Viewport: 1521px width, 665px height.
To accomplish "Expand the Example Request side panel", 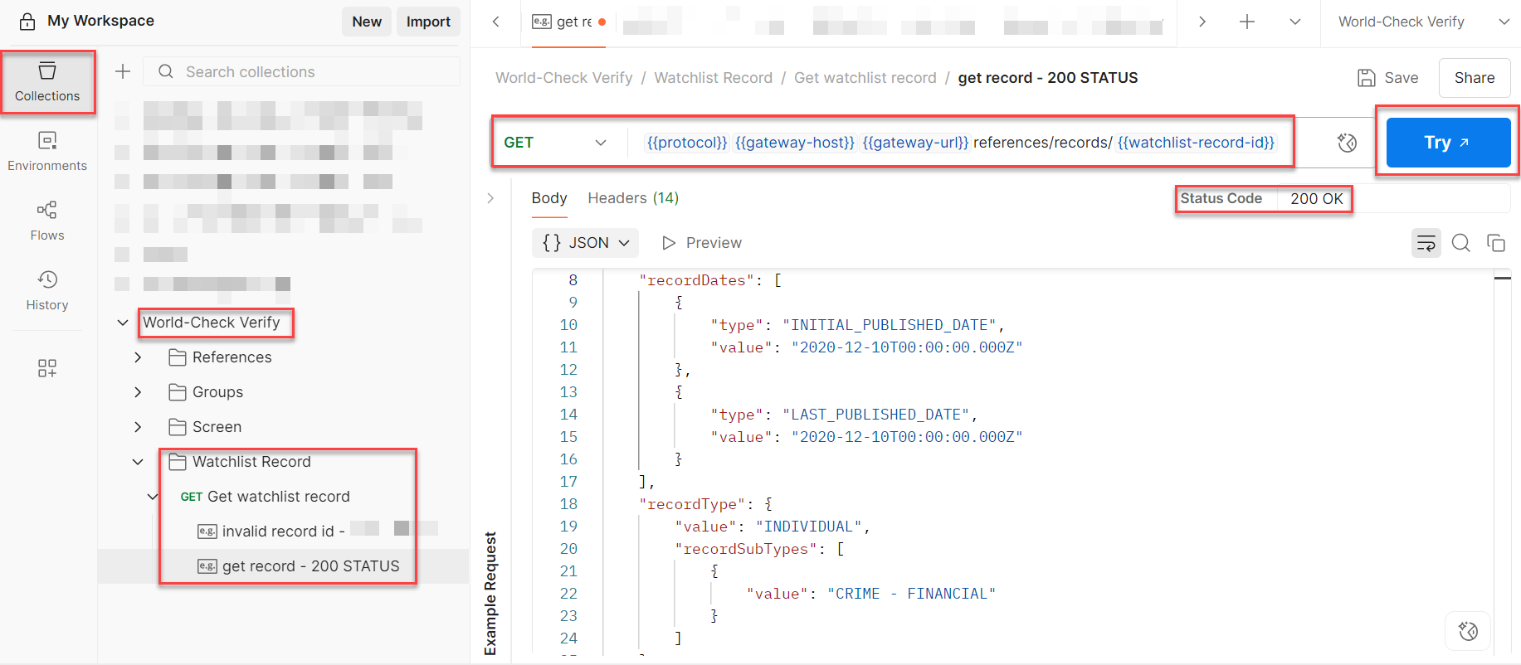I will tap(490, 198).
